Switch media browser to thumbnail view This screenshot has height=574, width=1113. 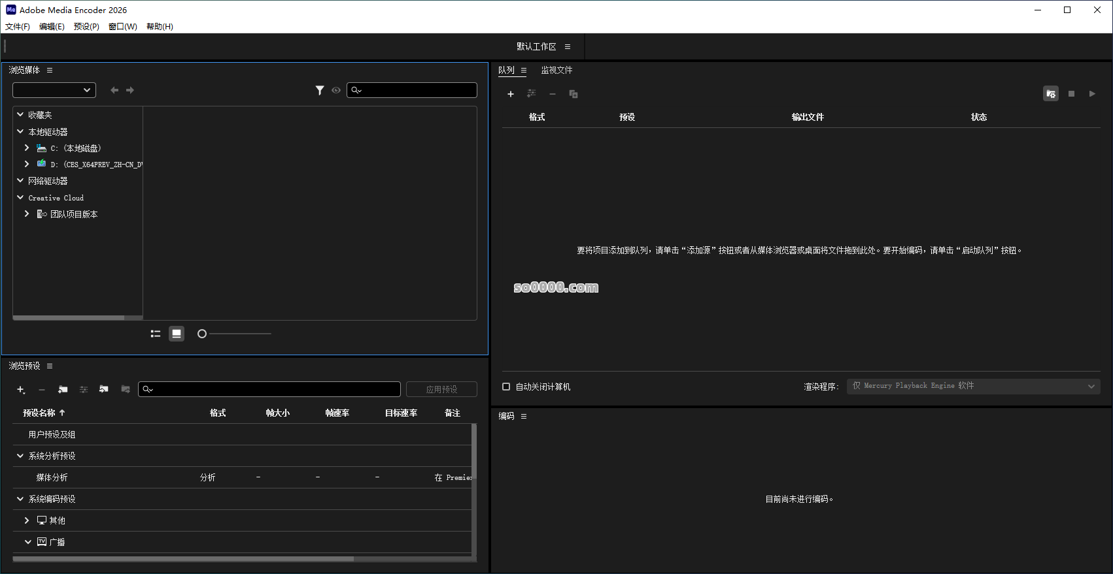click(177, 334)
